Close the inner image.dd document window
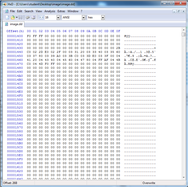Viewport: 188px width, 187px height. click(x=183, y=11)
